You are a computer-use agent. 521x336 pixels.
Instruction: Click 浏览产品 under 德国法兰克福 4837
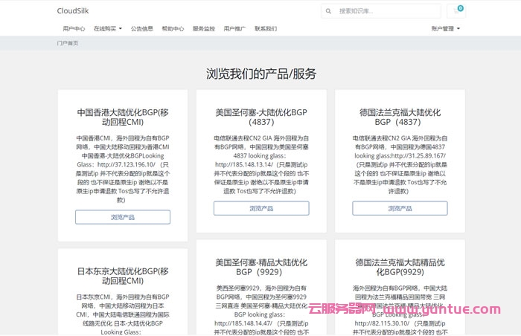[400, 208]
